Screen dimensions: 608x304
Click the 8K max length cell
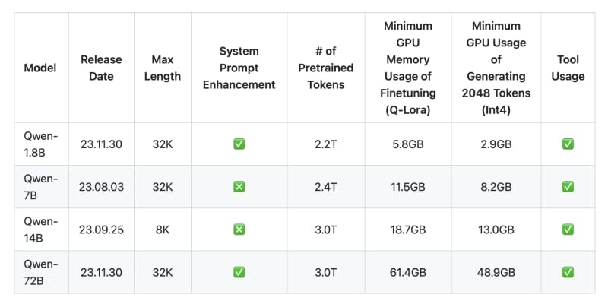(x=162, y=230)
